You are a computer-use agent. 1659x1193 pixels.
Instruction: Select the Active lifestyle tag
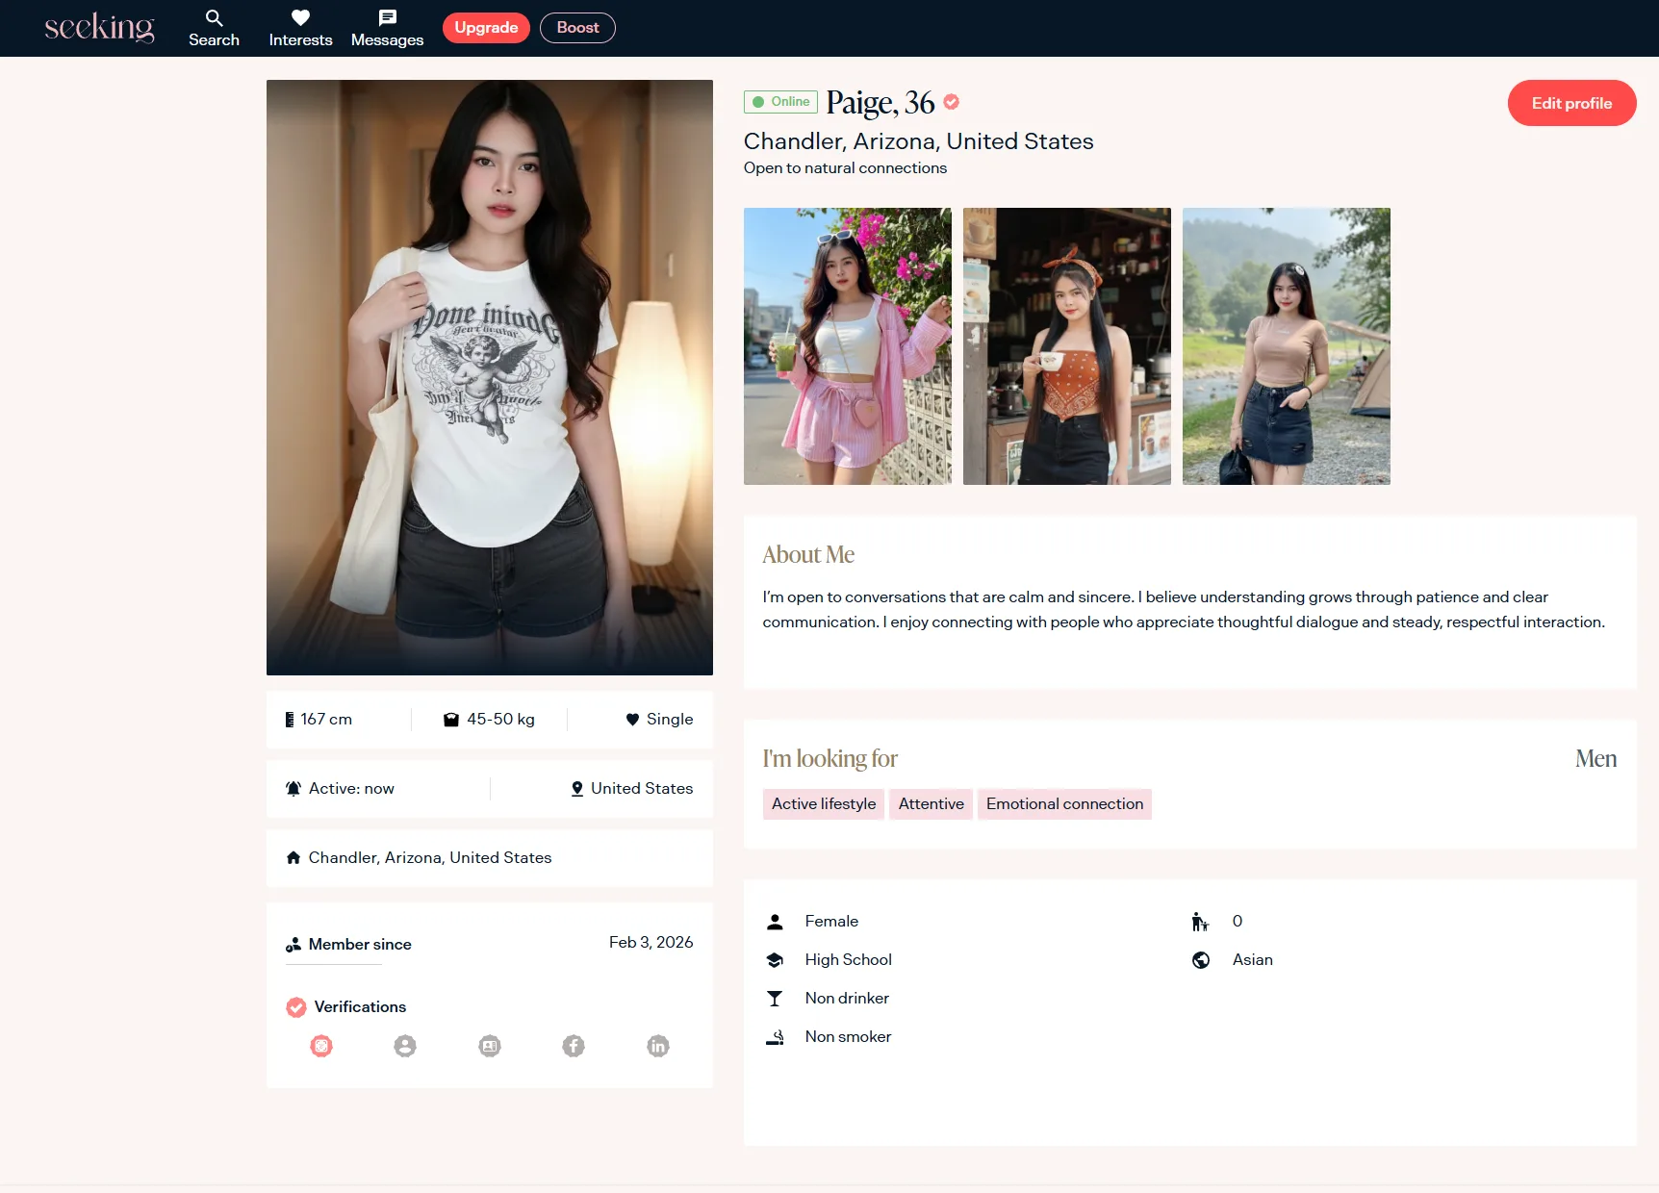click(823, 804)
